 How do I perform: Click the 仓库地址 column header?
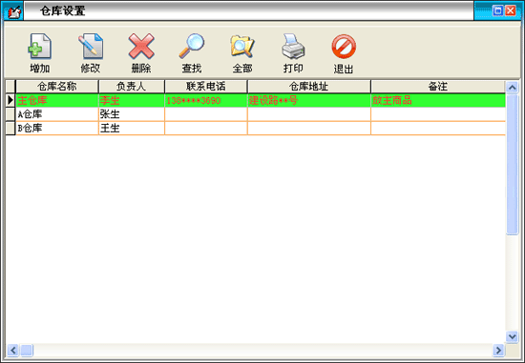pyautogui.click(x=308, y=87)
